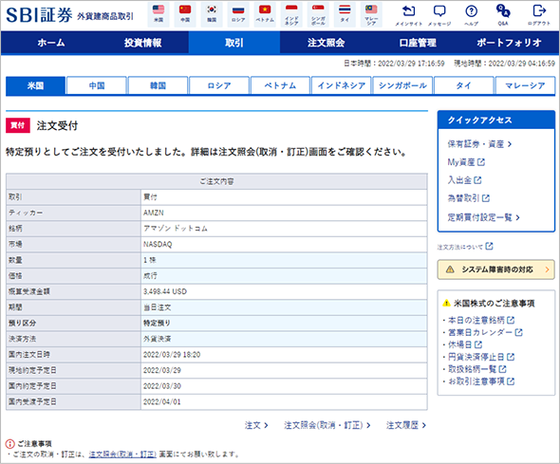Screen dimensions: 560x464
Task: Go to 注文履歴 link below the table
Action: (405, 425)
